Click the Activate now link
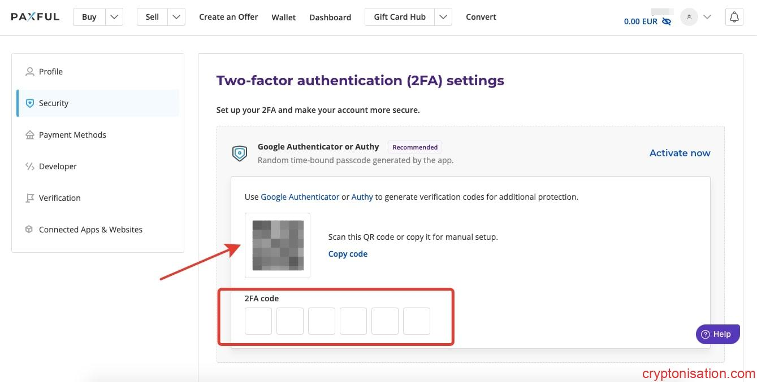Viewport: 757px width, 382px height. click(680, 153)
